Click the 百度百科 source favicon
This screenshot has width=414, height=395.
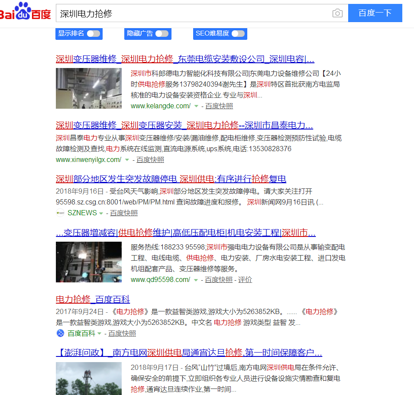click(x=60, y=333)
